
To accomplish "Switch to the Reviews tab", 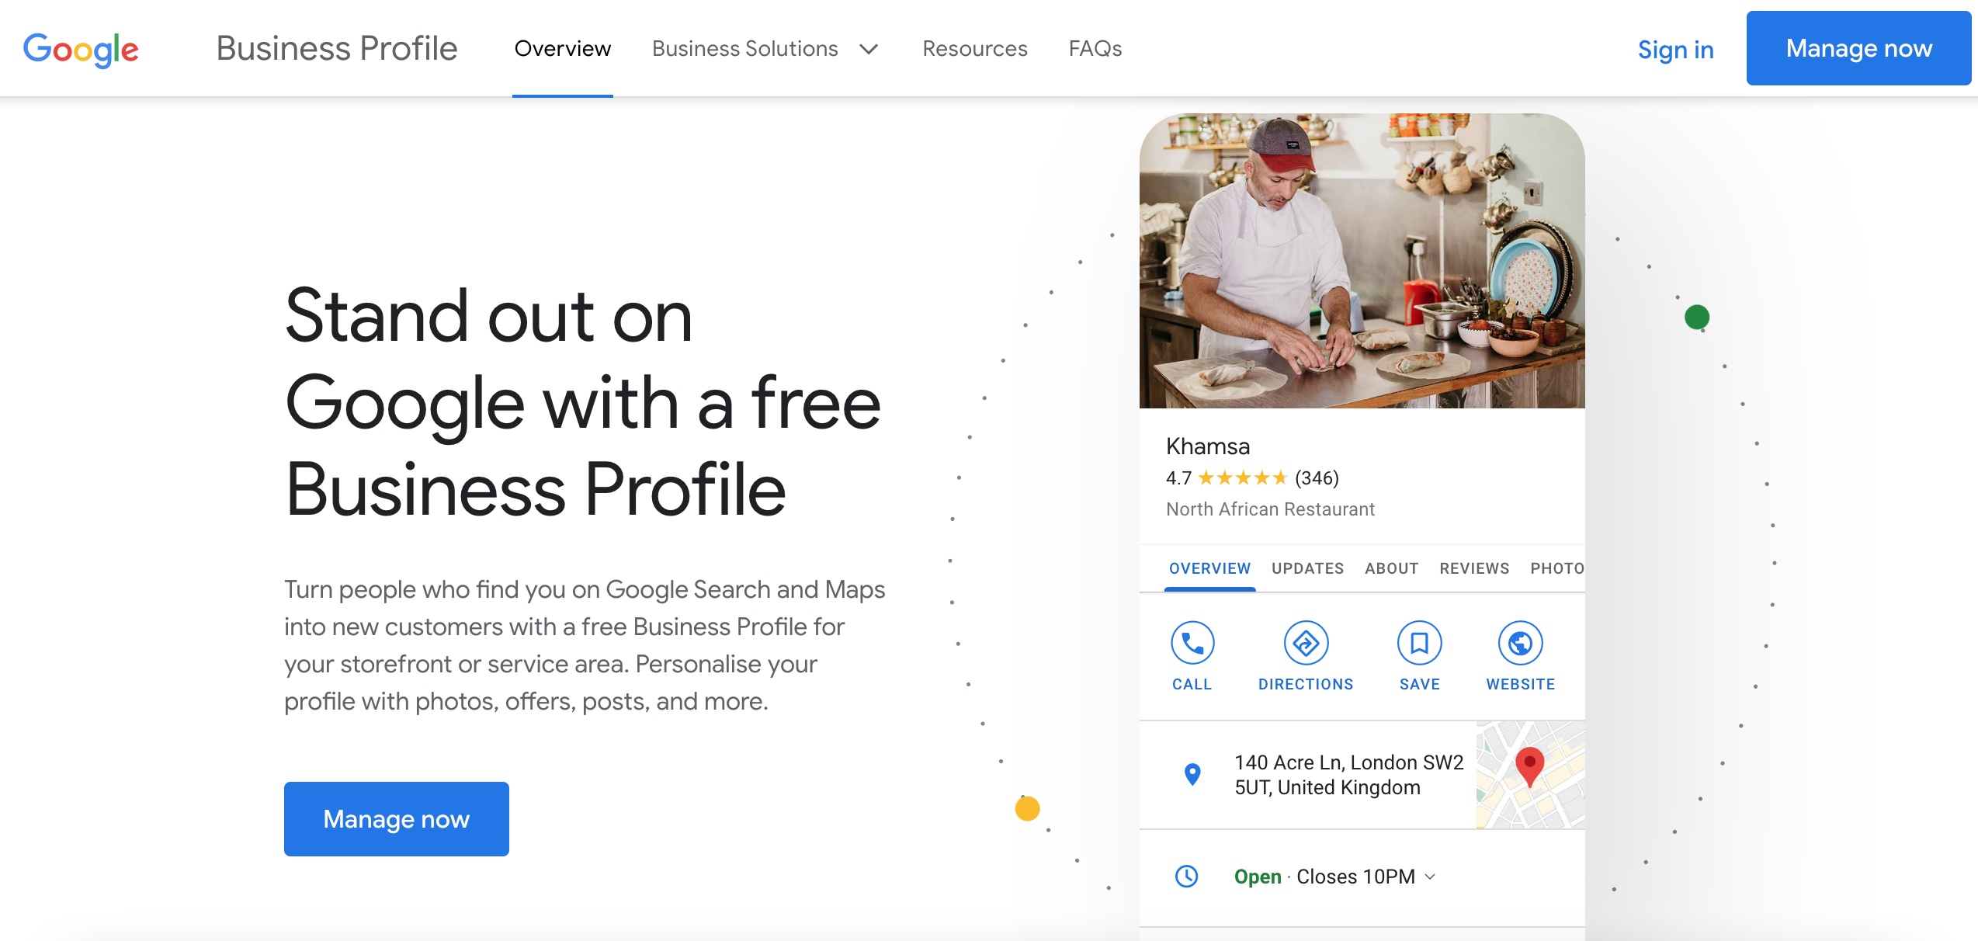I will tap(1474, 568).
